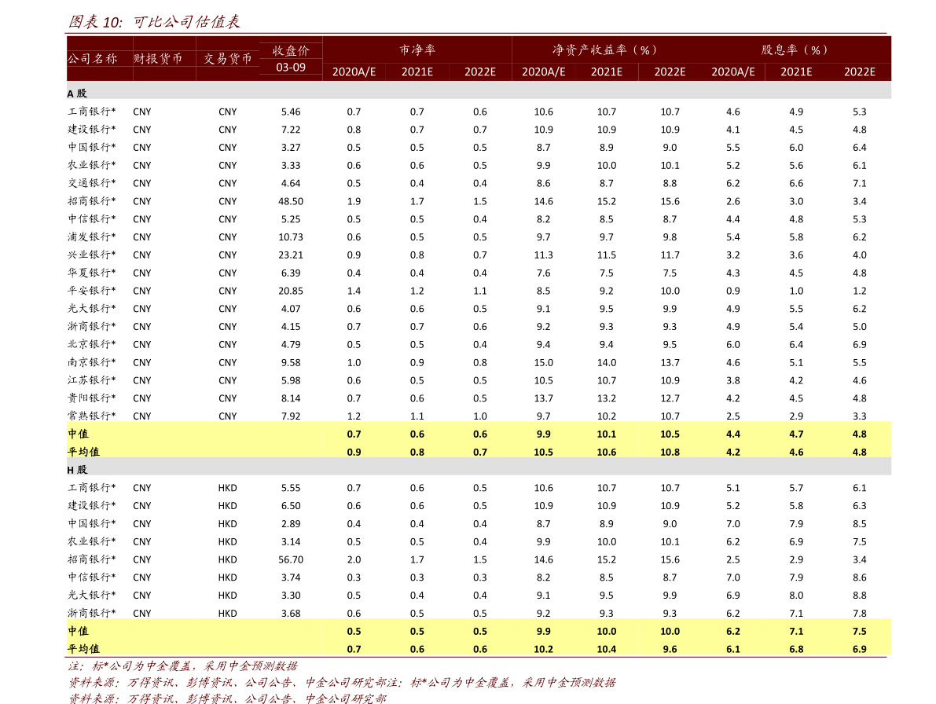Image resolution: width=936 pixels, height=704 pixels.
Task: Select the A股 section row
Action: click(479, 93)
